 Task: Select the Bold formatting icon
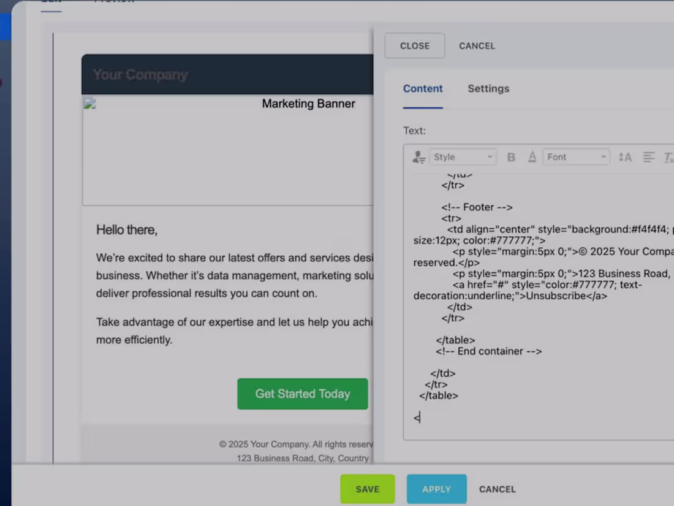(511, 156)
